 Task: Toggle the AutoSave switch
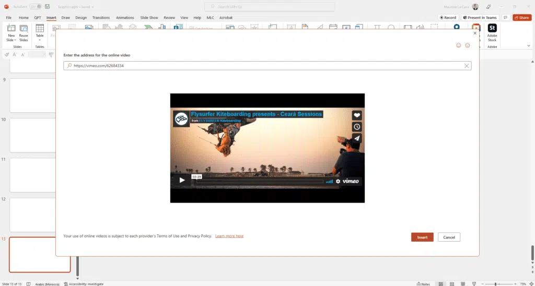[x=36, y=6]
